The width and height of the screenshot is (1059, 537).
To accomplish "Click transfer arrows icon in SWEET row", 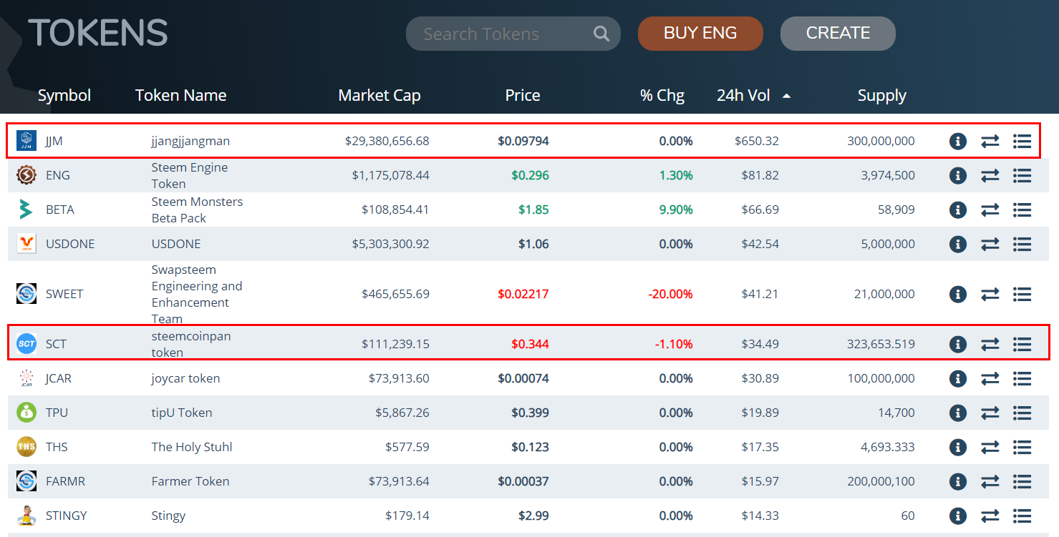I will tap(990, 294).
